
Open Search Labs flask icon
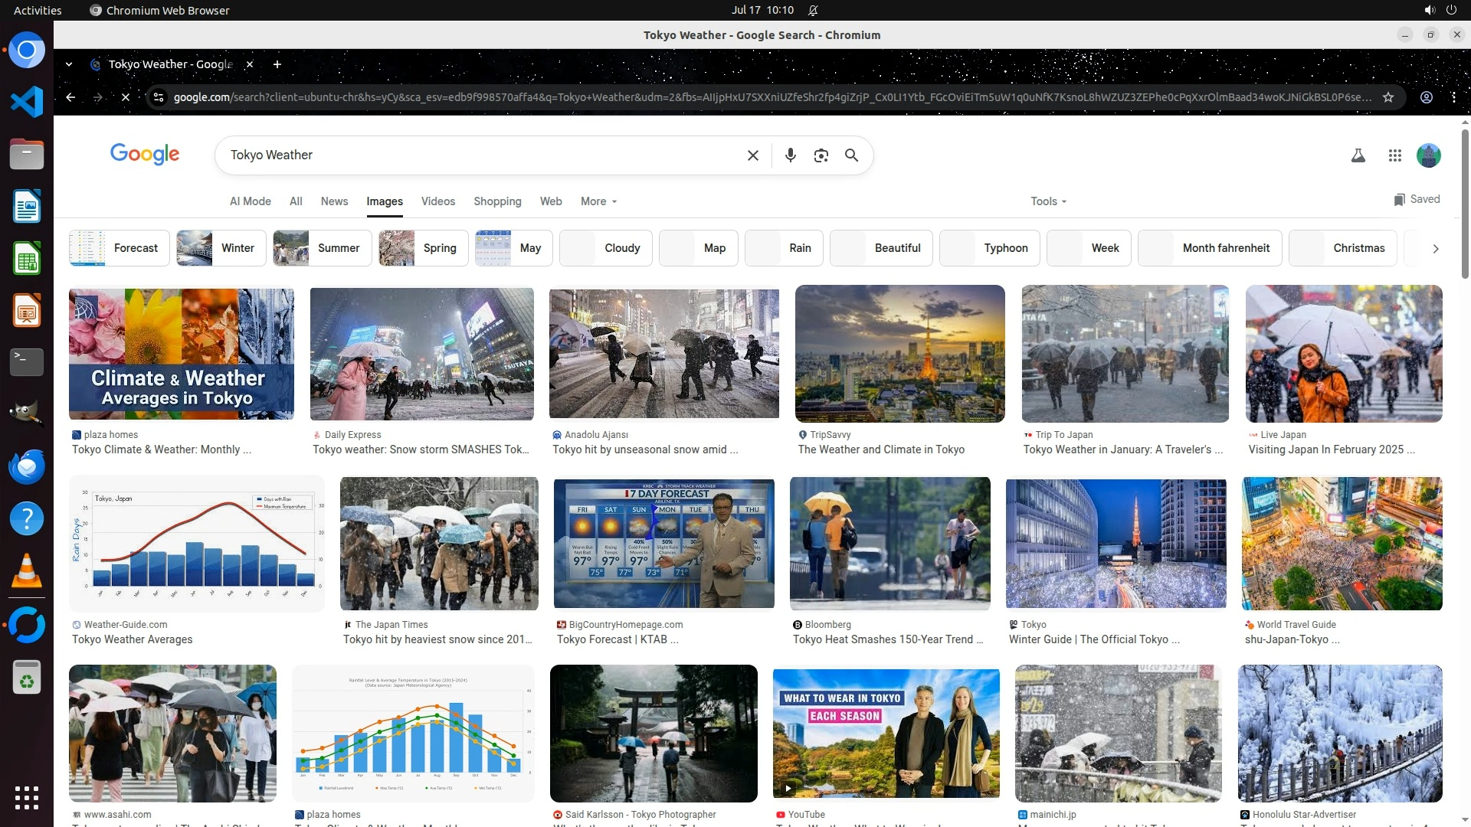tap(1358, 155)
